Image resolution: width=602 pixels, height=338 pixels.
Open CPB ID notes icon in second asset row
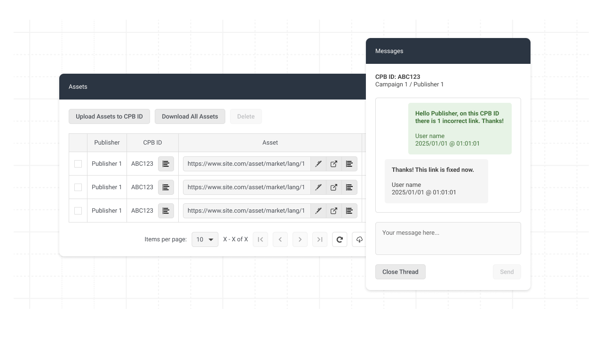pyautogui.click(x=166, y=187)
